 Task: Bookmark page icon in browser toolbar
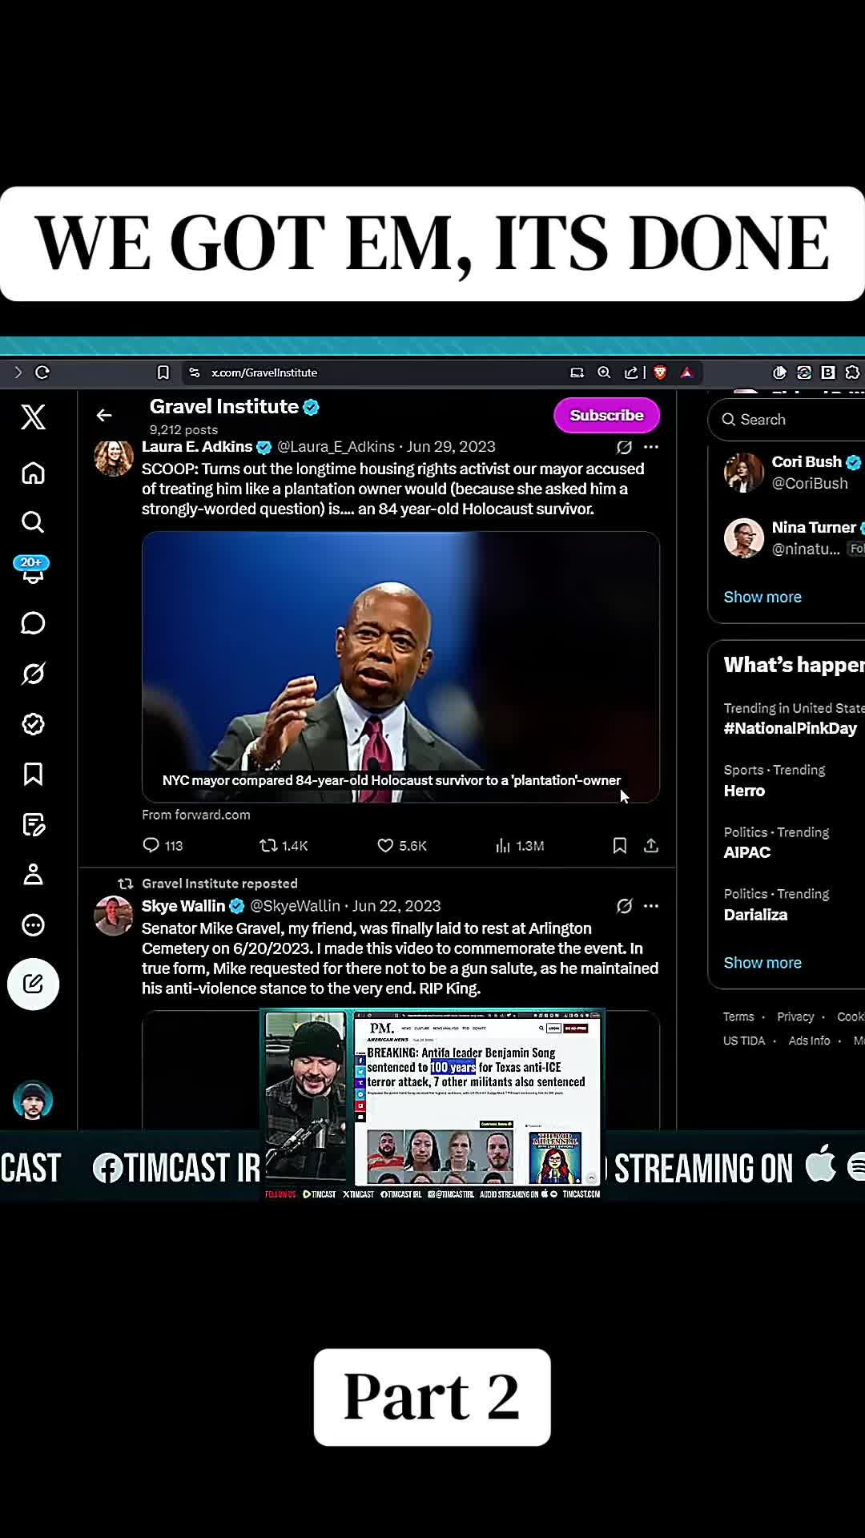163,372
